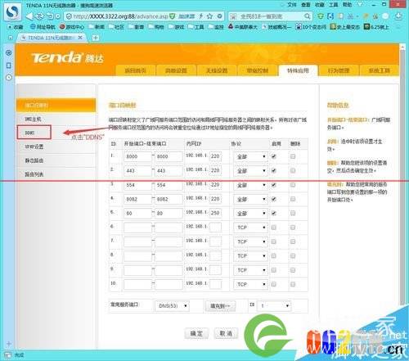Uncheck enable checkbox for rule 2 (443)
Image resolution: width=409 pixels, height=361 pixels.
click(x=274, y=170)
